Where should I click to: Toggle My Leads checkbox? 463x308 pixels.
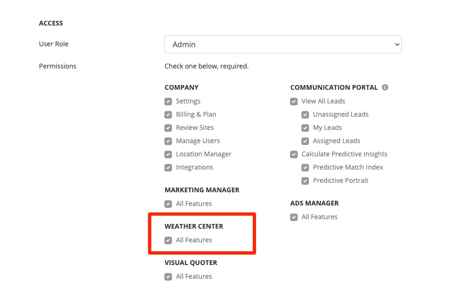pyautogui.click(x=305, y=128)
